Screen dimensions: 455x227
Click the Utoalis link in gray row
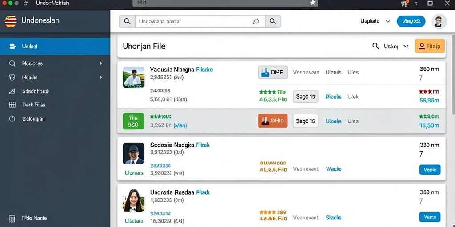(x=333, y=121)
